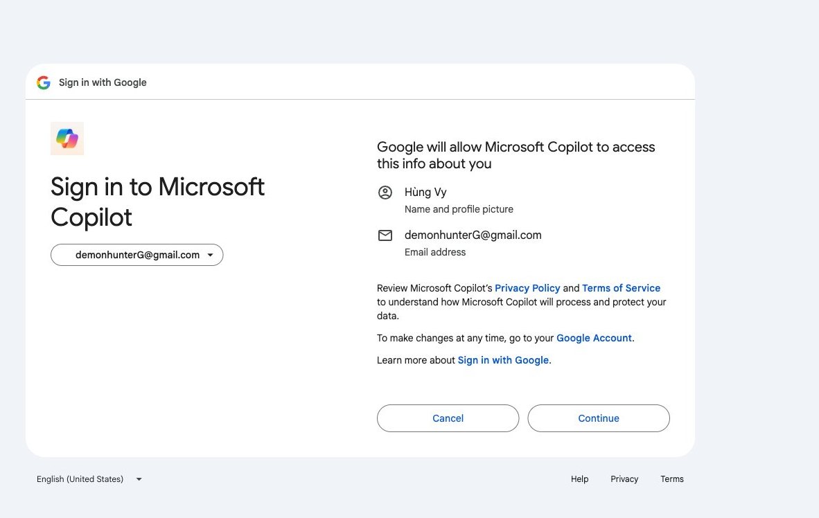Open the Sign in with Google learn-more link
Image resolution: width=819 pixels, height=518 pixels.
[x=503, y=360]
